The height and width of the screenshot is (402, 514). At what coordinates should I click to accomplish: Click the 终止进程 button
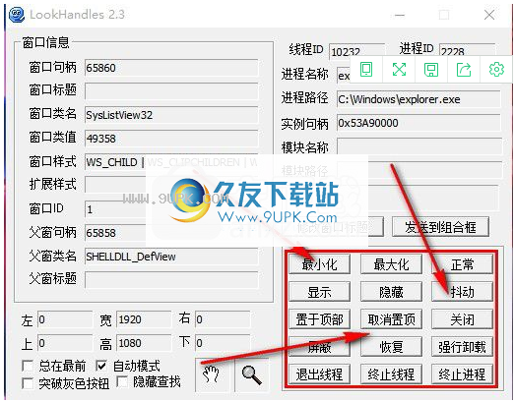coord(462,374)
